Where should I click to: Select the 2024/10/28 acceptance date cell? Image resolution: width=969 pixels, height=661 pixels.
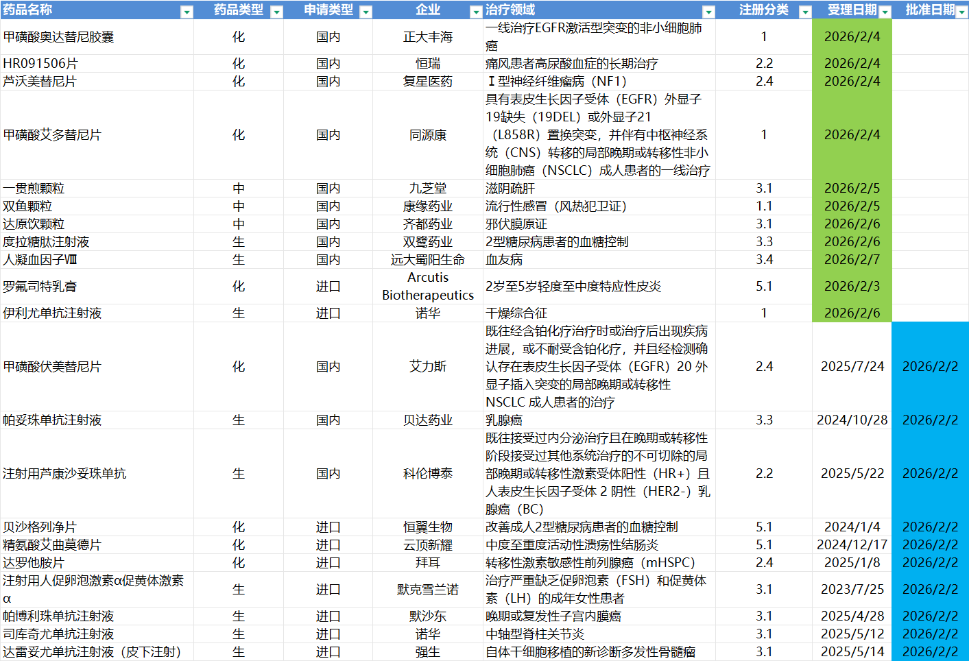[x=852, y=420]
